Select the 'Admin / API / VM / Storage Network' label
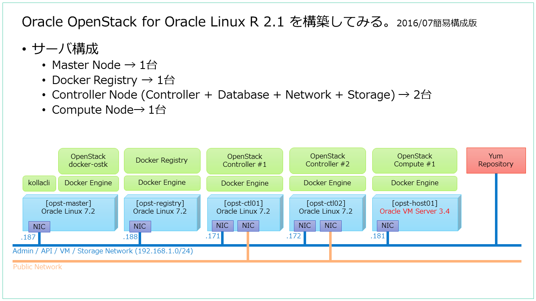The image size is (536, 301). point(103,251)
